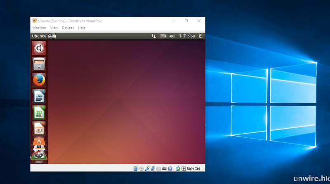Click the Ubuntu 桌面 panel title
This screenshot has width=330, height=184.
pos(44,36)
